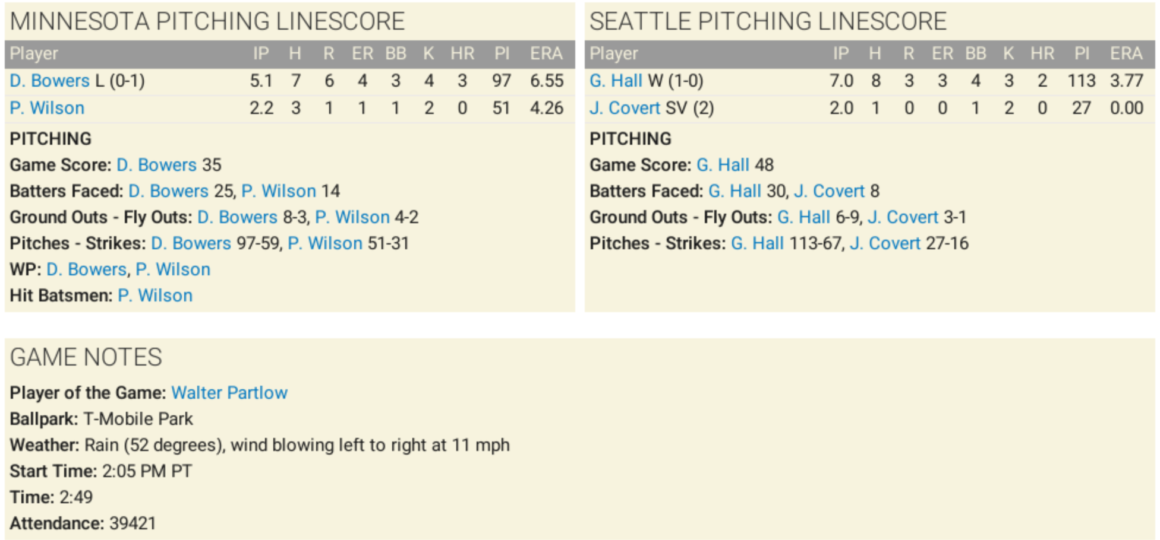Image resolution: width=1160 pixels, height=540 pixels.
Task: Open D. Bowers link in Minnesota Pitches - Strikes line
Action: pos(191,243)
